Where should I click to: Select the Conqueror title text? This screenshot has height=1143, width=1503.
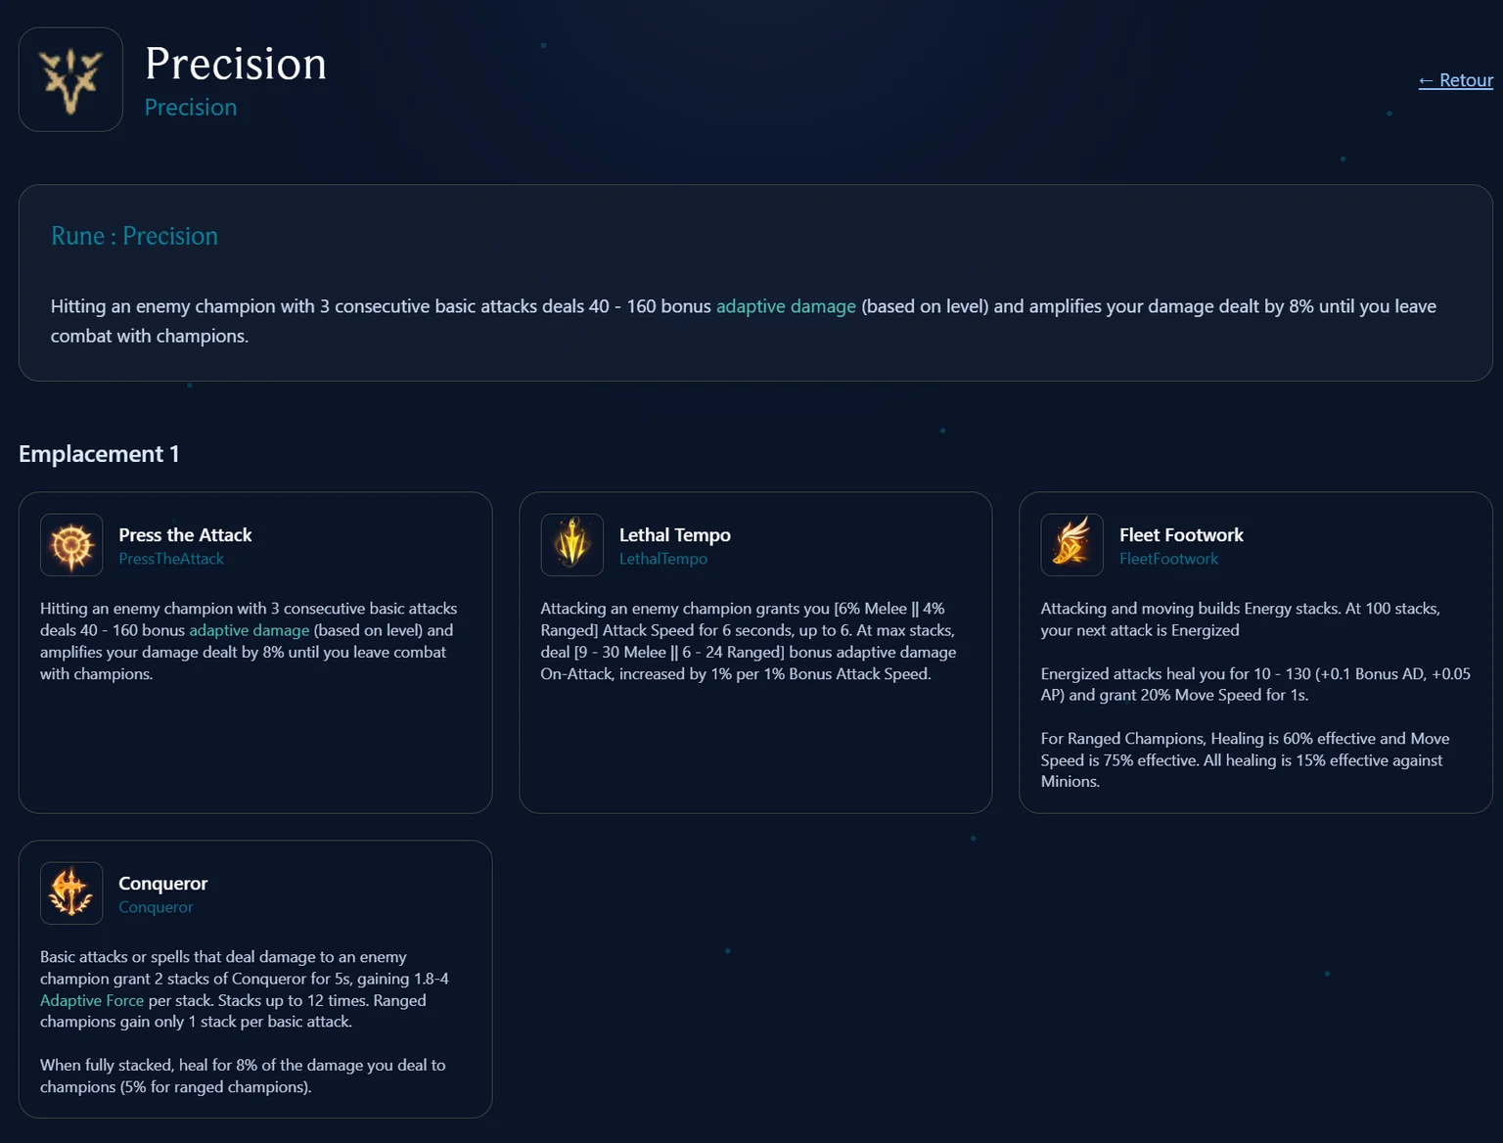pos(162,883)
